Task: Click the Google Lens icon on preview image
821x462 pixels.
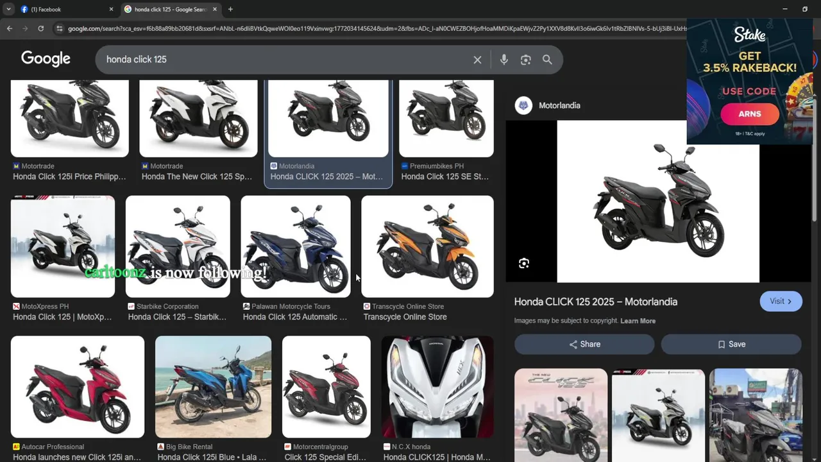Action: pyautogui.click(x=524, y=263)
